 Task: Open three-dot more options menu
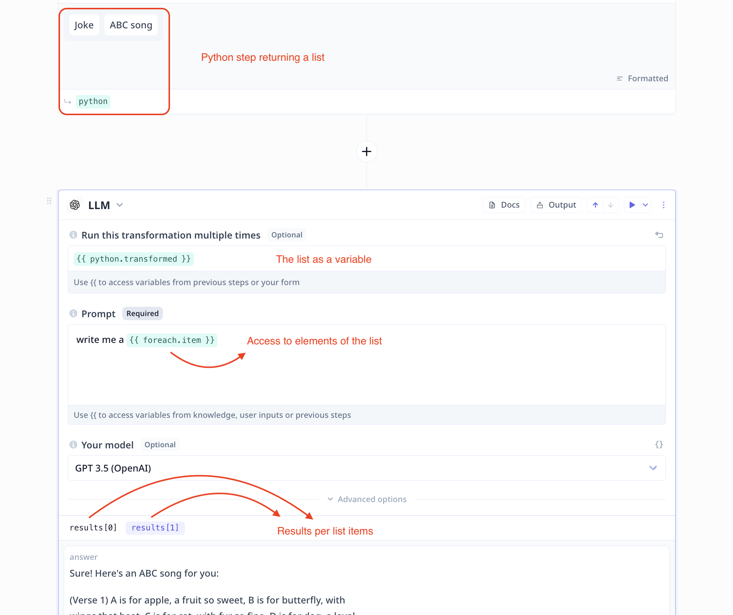pyautogui.click(x=663, y=205)
